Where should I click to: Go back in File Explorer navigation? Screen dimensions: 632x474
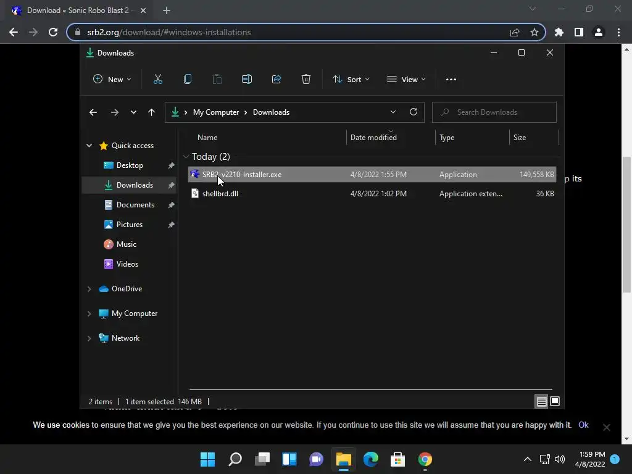[x=93, y=112]
